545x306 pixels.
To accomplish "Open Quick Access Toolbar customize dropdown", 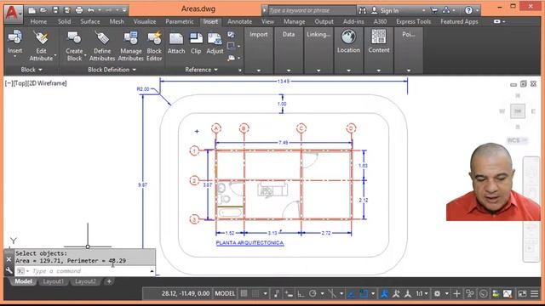I will (x=124, y=10).
